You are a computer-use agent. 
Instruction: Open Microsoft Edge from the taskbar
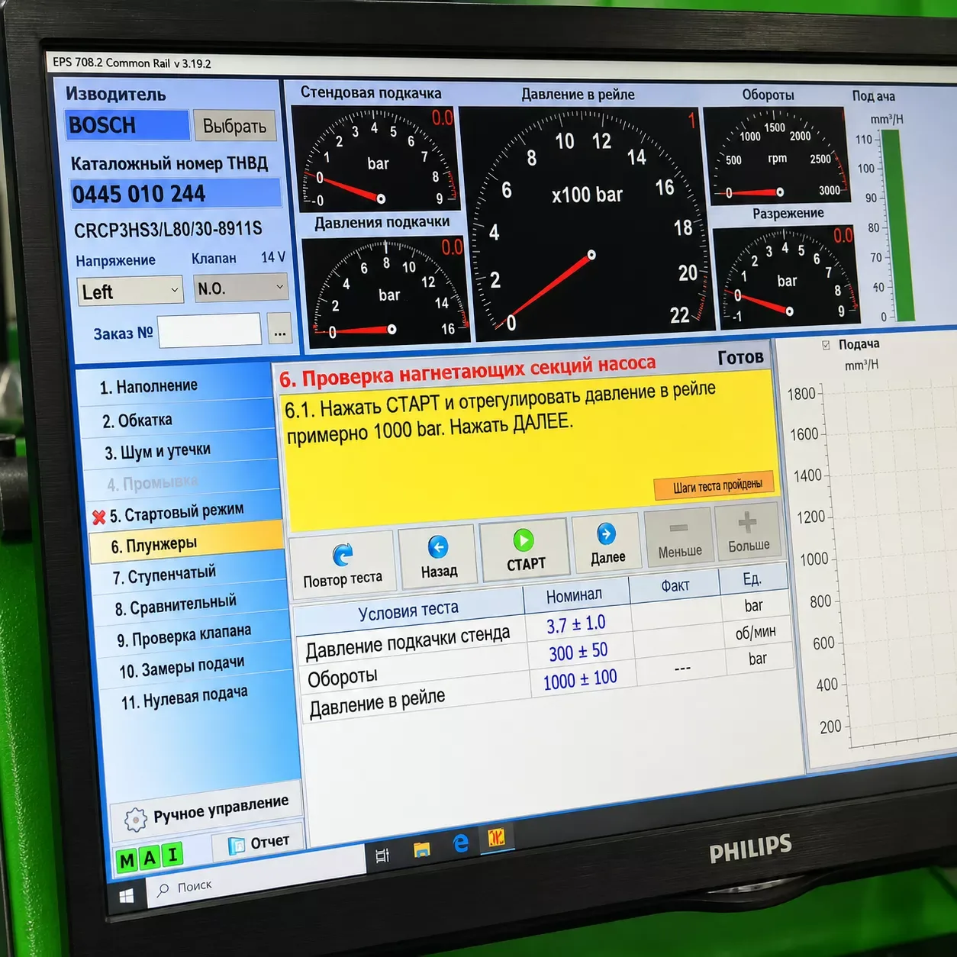coord(460,843)
